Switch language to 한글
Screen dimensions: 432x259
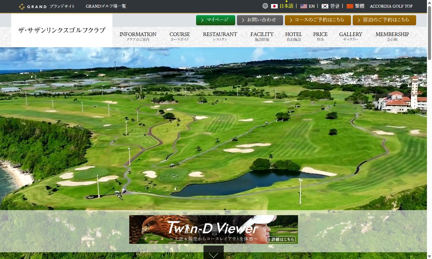(335, 6)
